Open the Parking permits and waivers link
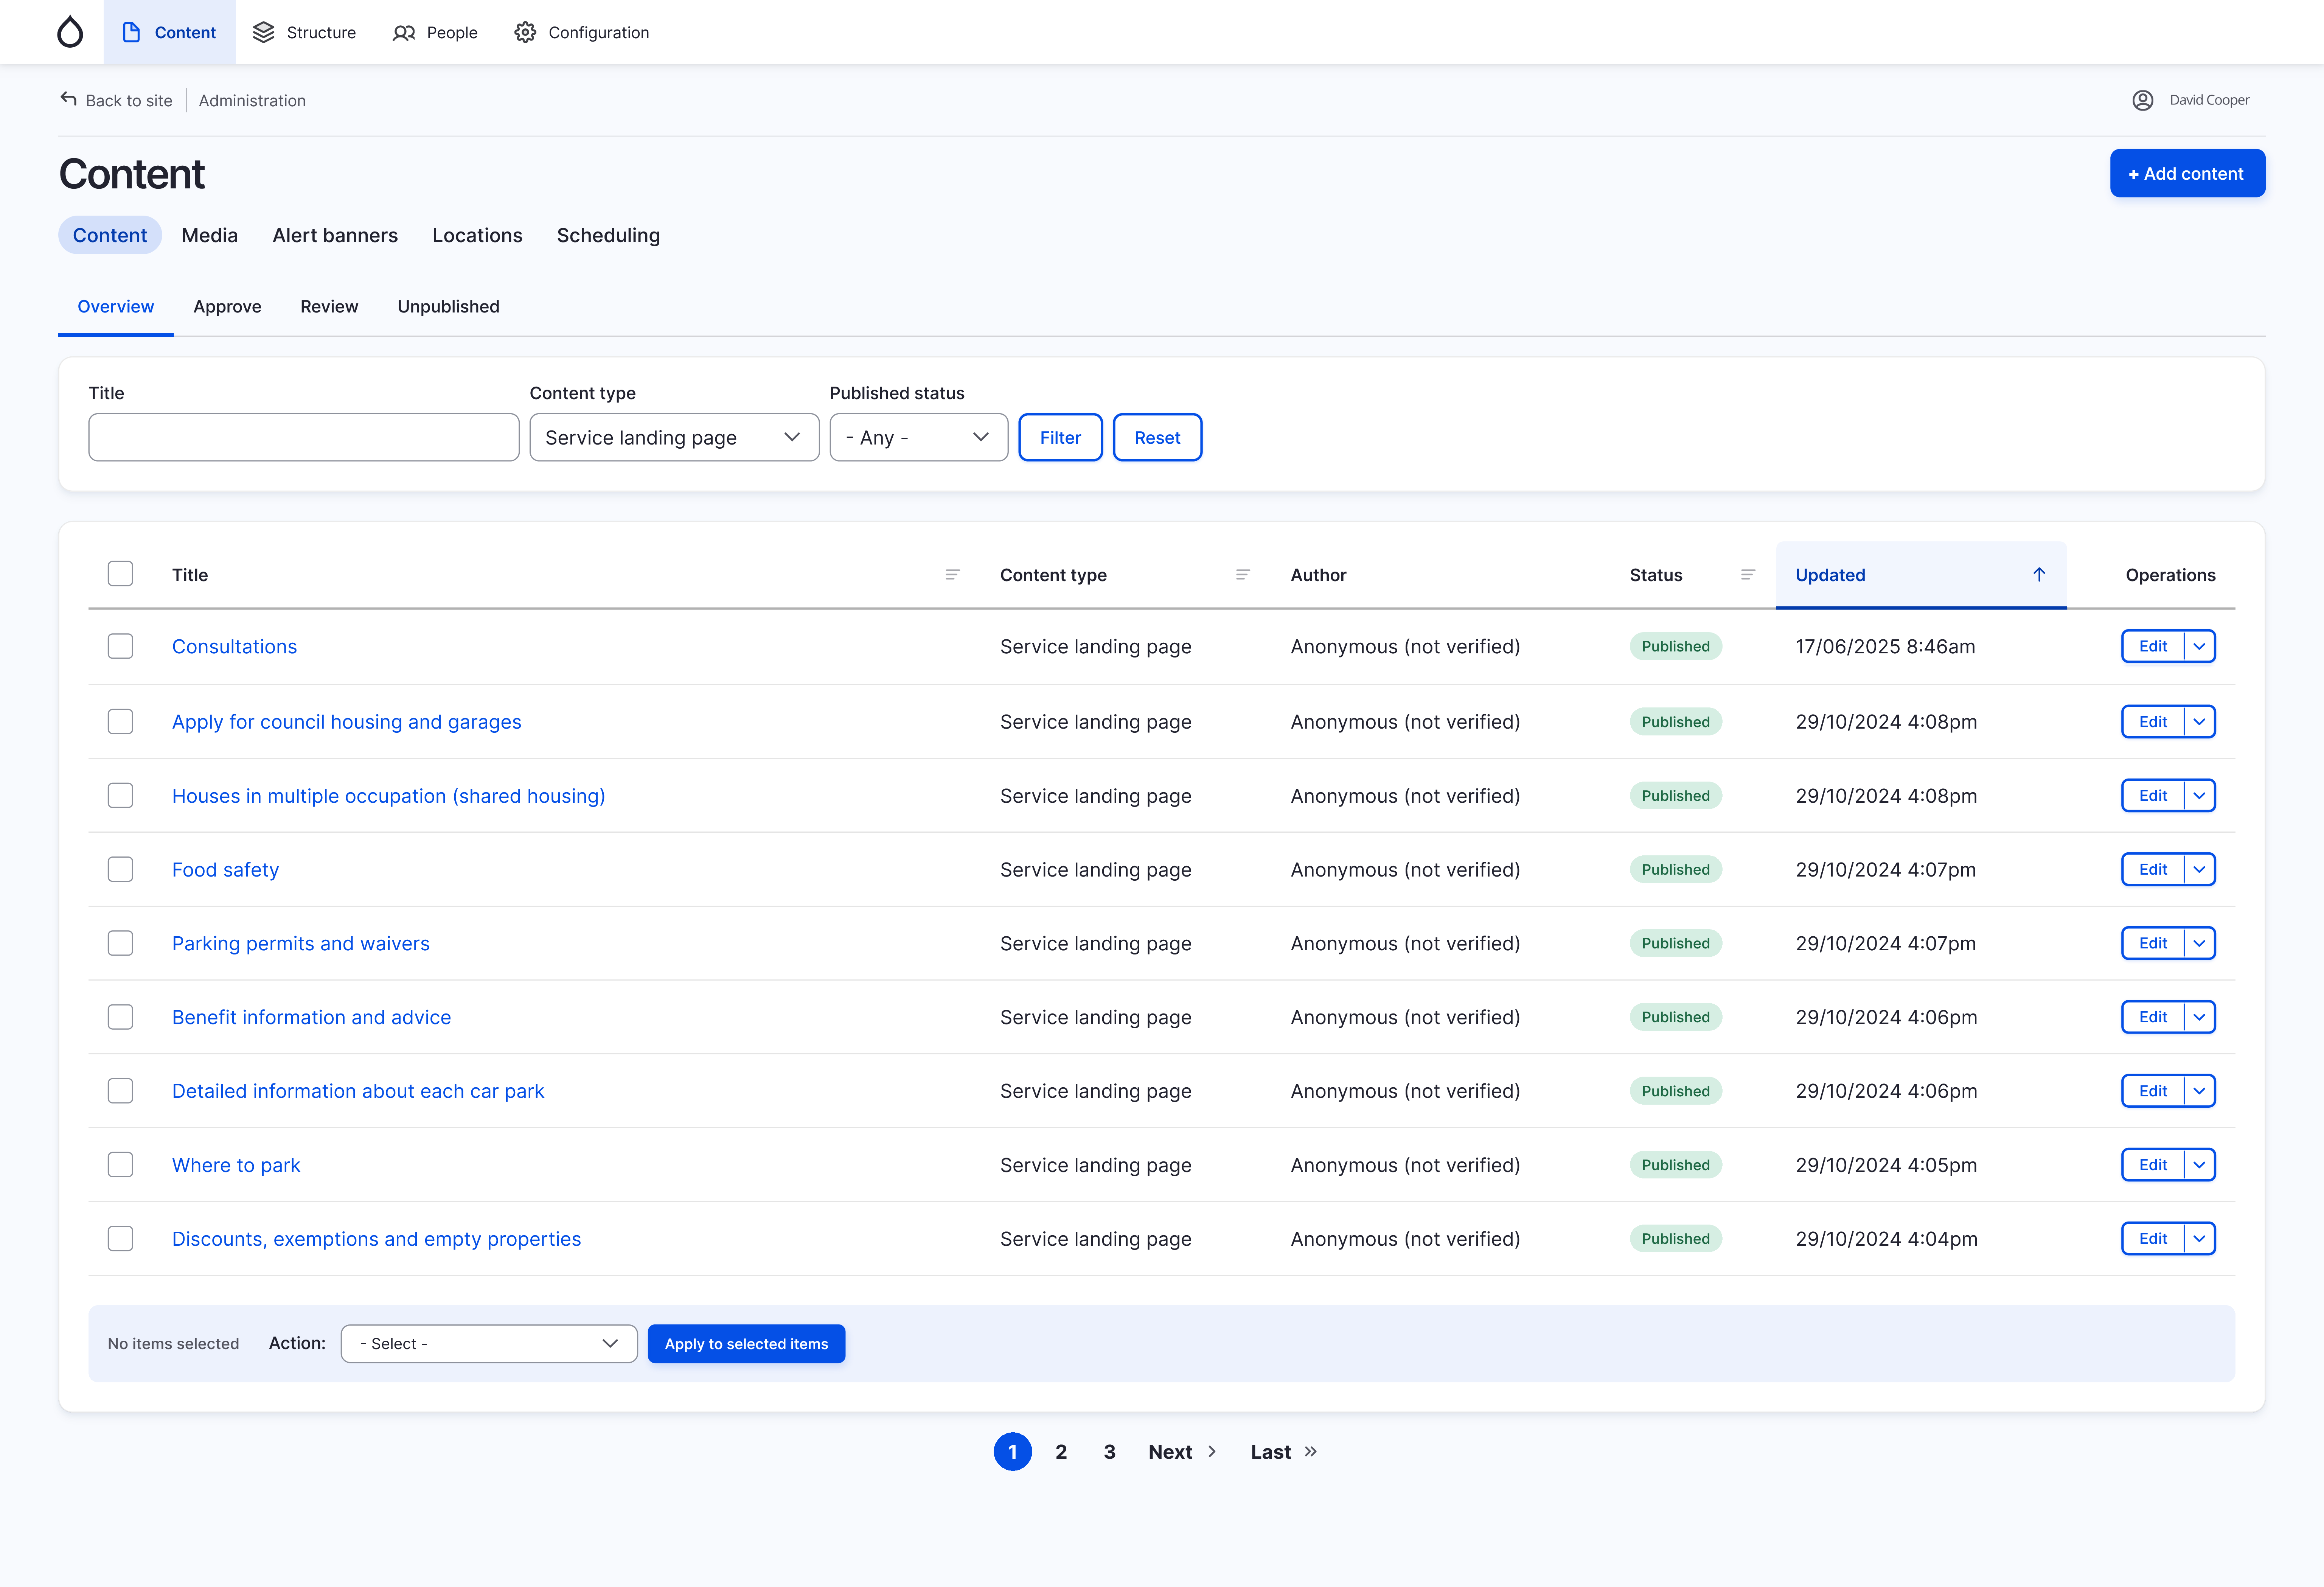Image resolution: width=2324 pixels, height=1587 pixels. [300, 944]
